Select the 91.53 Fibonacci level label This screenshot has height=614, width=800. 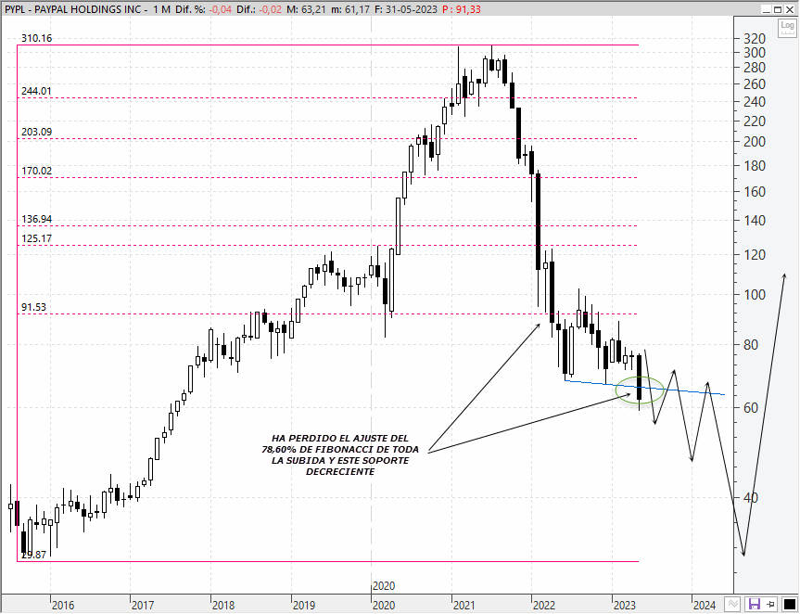[33, 307]
